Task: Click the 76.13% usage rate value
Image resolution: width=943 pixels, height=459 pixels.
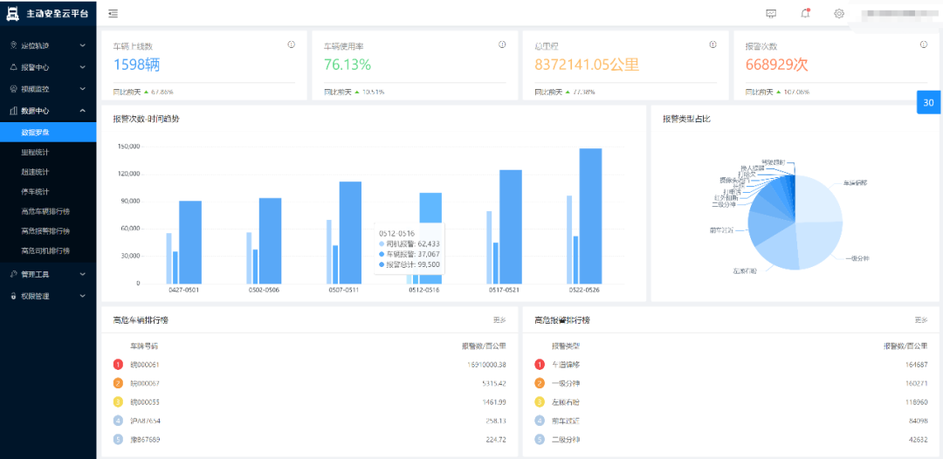Action: [x=348, y=65]
